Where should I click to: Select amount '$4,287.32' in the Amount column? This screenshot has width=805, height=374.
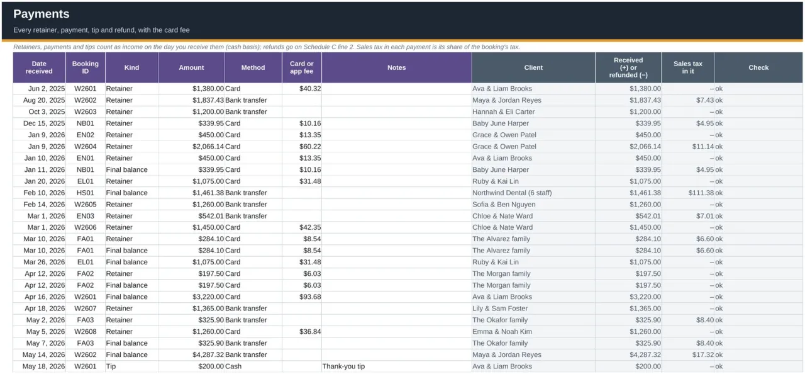tap(191, 354)
